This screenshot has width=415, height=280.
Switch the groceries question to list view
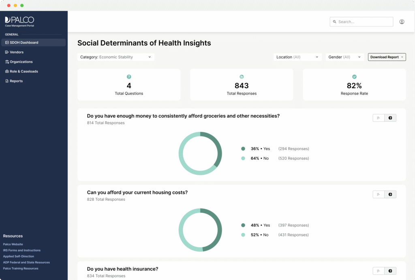tap(379, 118)
